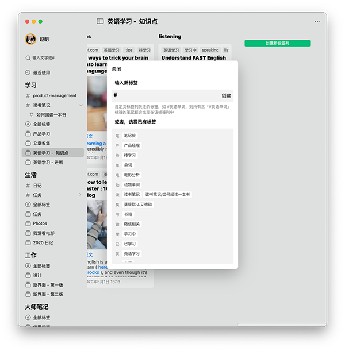Choose the 莫提默·J.艾德勒 tag
Image resolution: width=345 pixels, height=351 pixels.
[138, 204]
